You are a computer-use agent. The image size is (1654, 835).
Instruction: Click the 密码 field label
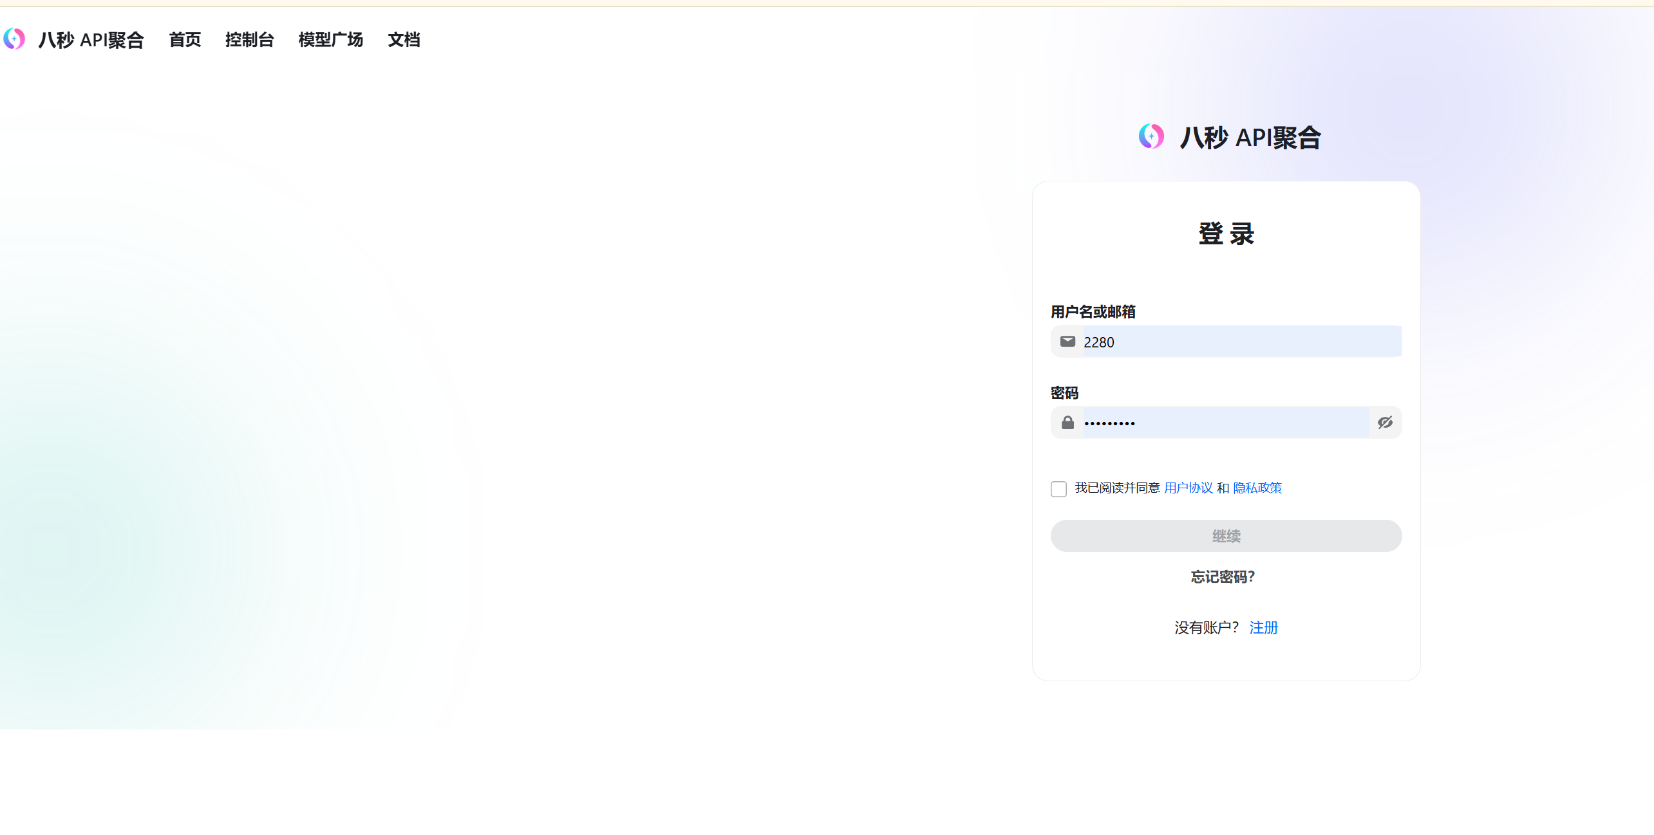coord(1064,393)
